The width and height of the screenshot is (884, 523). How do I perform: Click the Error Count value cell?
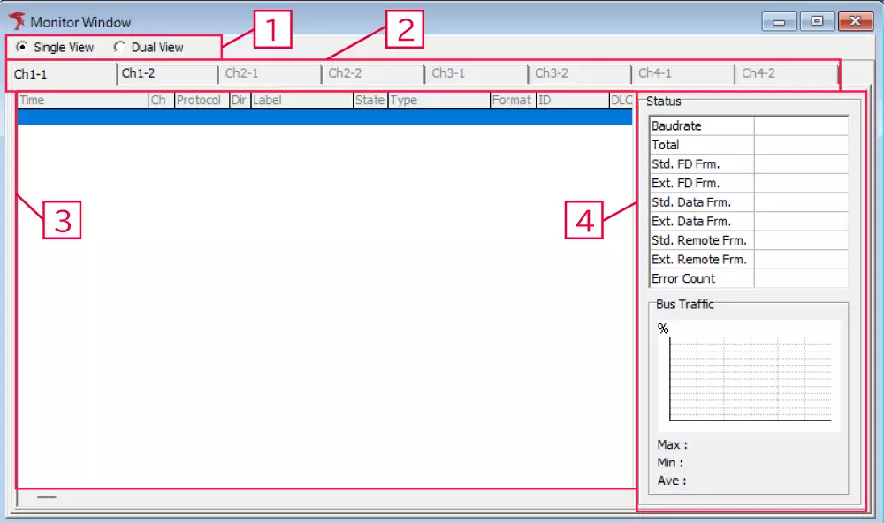coord(801,278)
